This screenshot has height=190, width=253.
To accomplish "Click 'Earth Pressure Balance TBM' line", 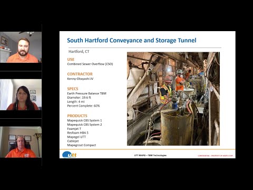I will click(x=87, y=93).
